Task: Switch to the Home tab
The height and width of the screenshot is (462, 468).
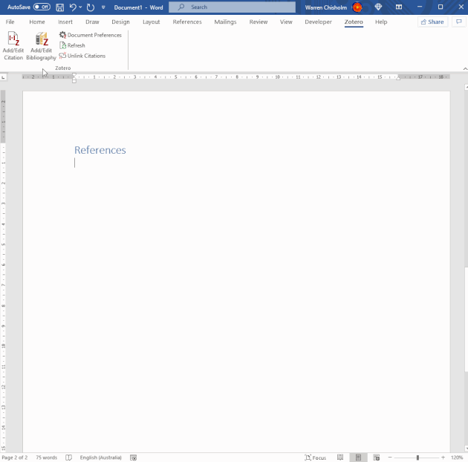Action: click(x=37, y=22)
